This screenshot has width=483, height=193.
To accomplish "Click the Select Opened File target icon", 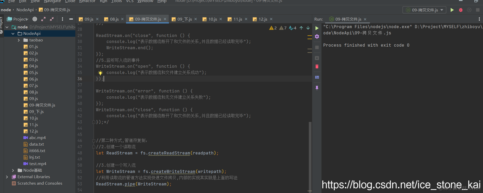I will (x=35, y=19).
